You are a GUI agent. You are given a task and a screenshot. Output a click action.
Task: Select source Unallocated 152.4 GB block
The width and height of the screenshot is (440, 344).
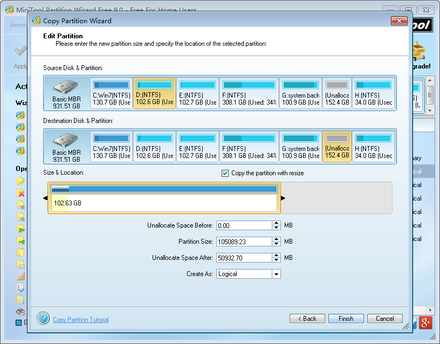[x=337, y=93]
